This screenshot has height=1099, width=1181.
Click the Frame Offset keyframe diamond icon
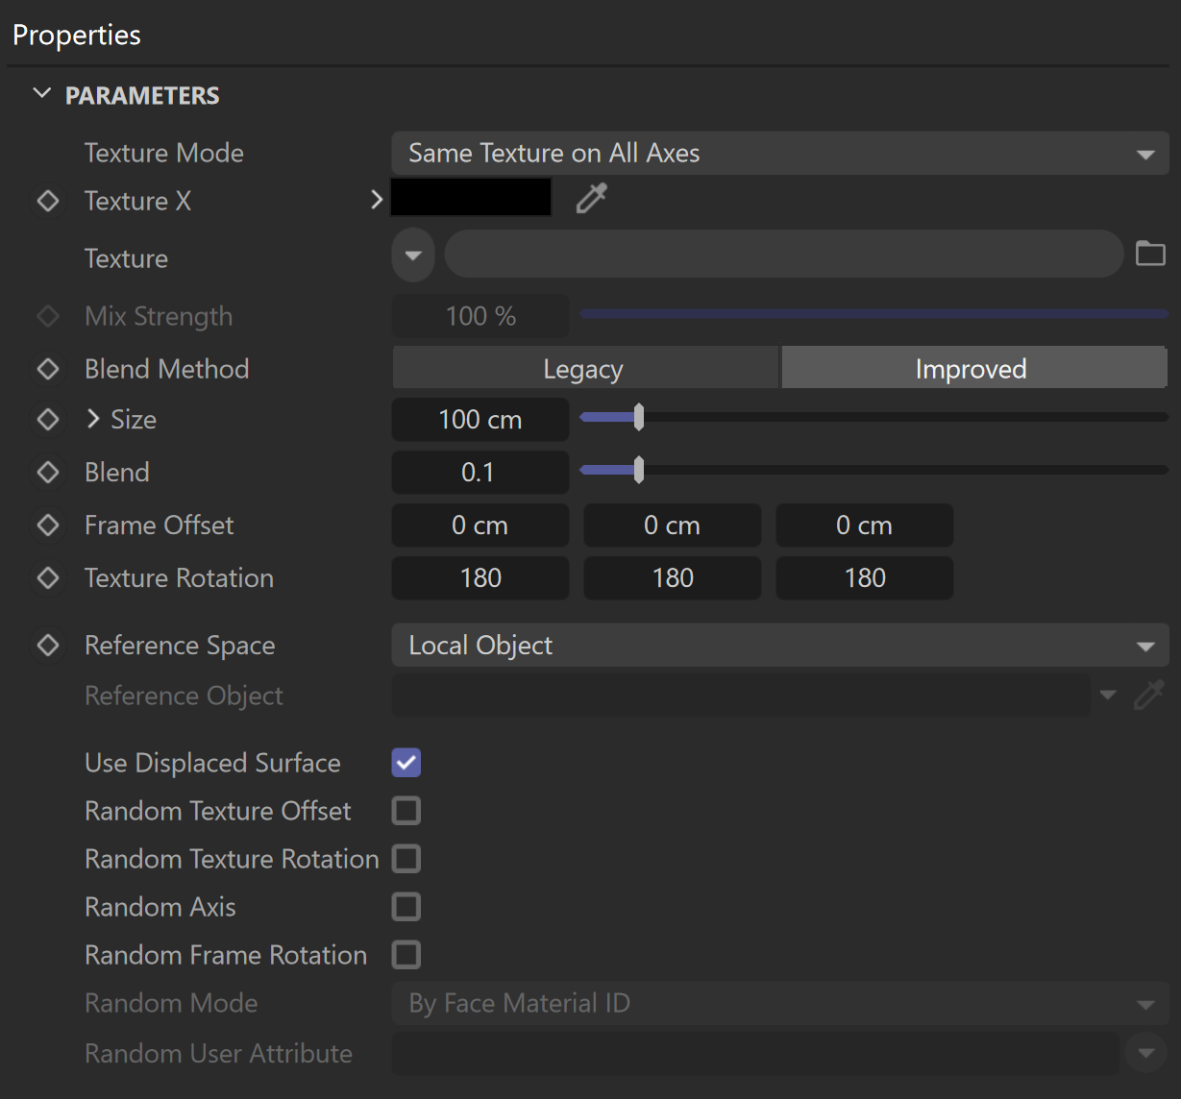(48, 525)
